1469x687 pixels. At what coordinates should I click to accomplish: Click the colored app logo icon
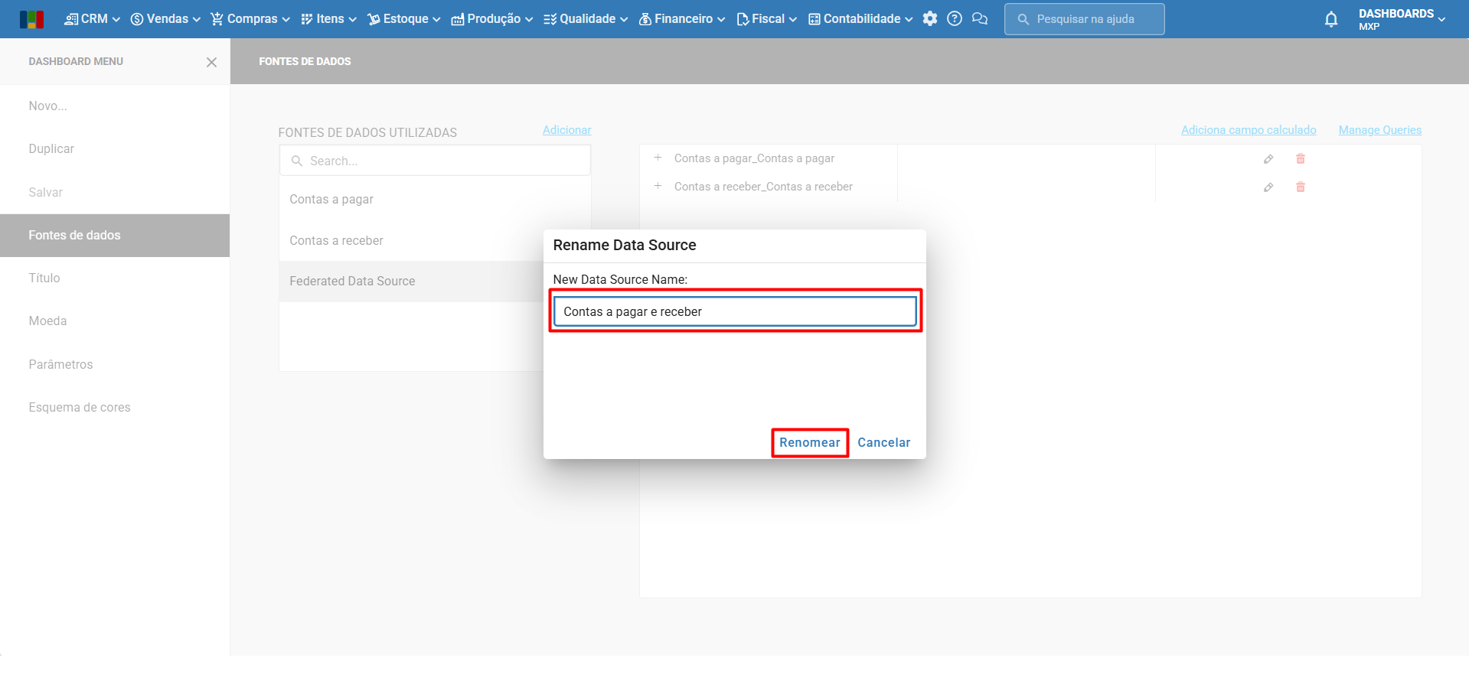(32, 19)
